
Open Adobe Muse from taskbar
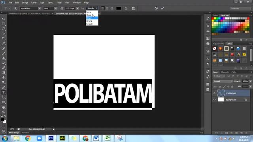point(62,138)
